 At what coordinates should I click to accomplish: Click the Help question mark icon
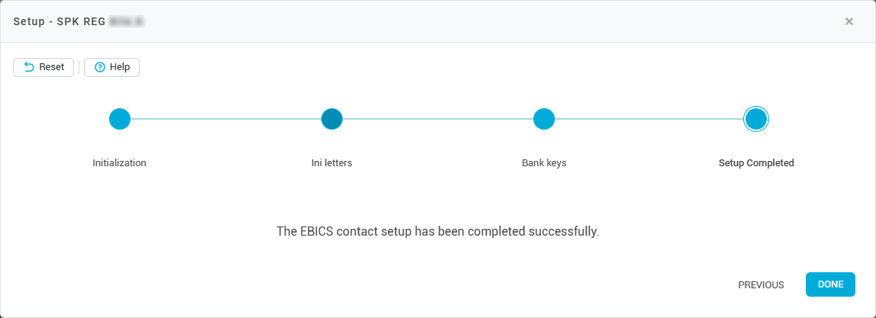(99, 67)
